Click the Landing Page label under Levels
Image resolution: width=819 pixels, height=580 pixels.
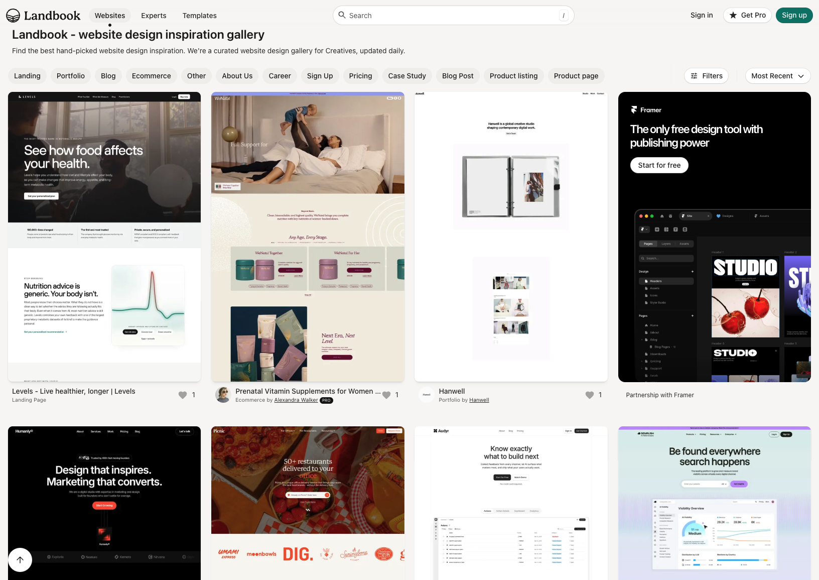pyautogui.click(x=29, y=400)
